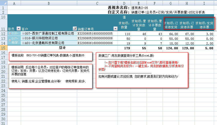Collapse 016-银川华阳物资公司 customer row
Screen dimensions: 217x125
coord(23,38)
